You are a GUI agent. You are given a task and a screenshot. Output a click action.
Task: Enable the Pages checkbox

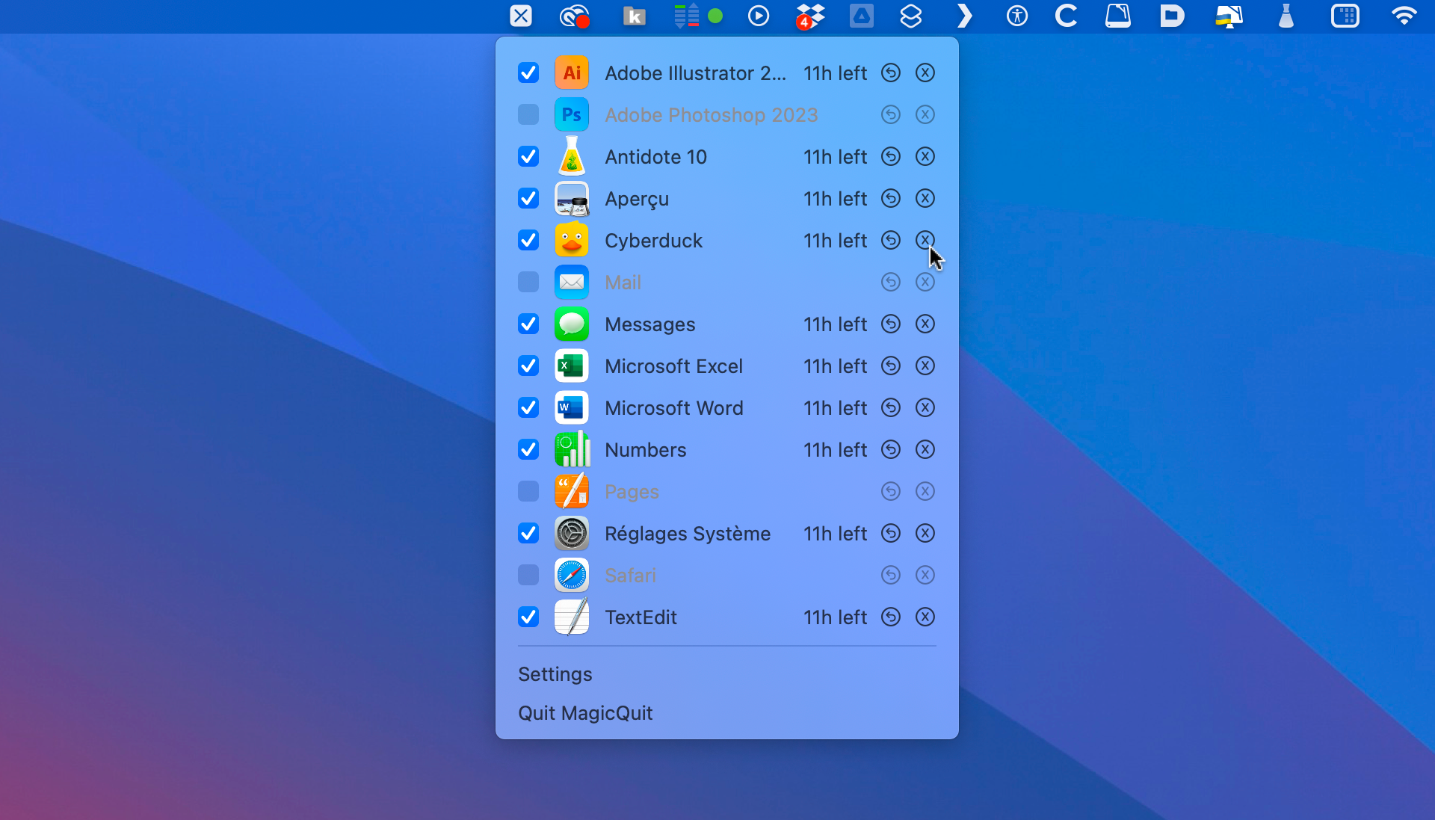click(x=528, y=491)
